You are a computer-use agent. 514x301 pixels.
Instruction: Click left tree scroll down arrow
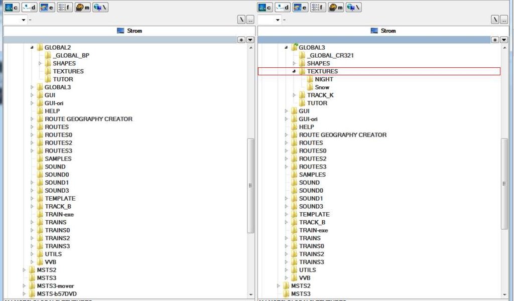coord(251,294)
